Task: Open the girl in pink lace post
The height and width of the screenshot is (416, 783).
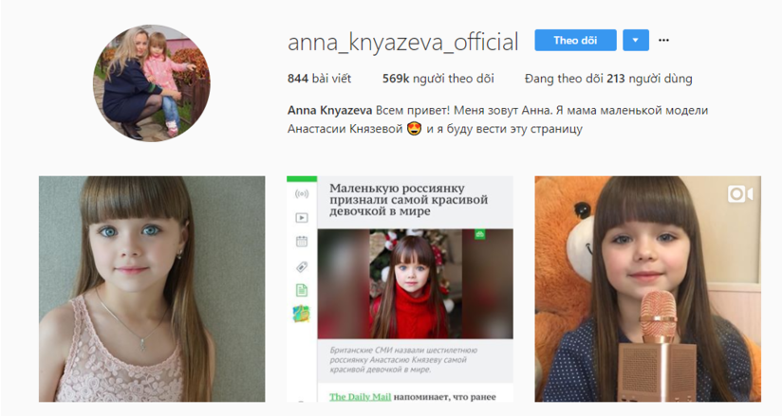Action: (x=152, y=289)
